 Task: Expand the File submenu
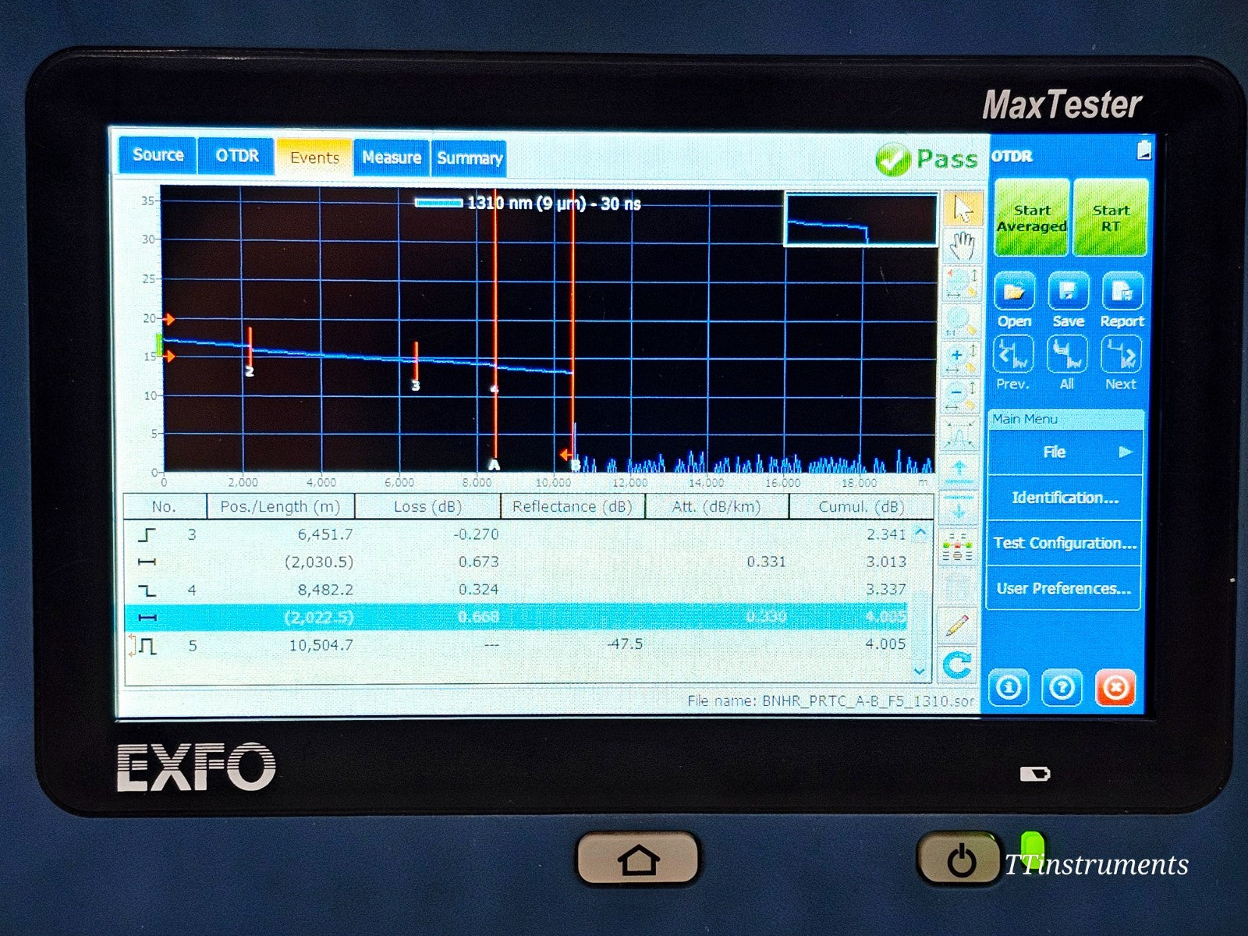point(1065,452)
